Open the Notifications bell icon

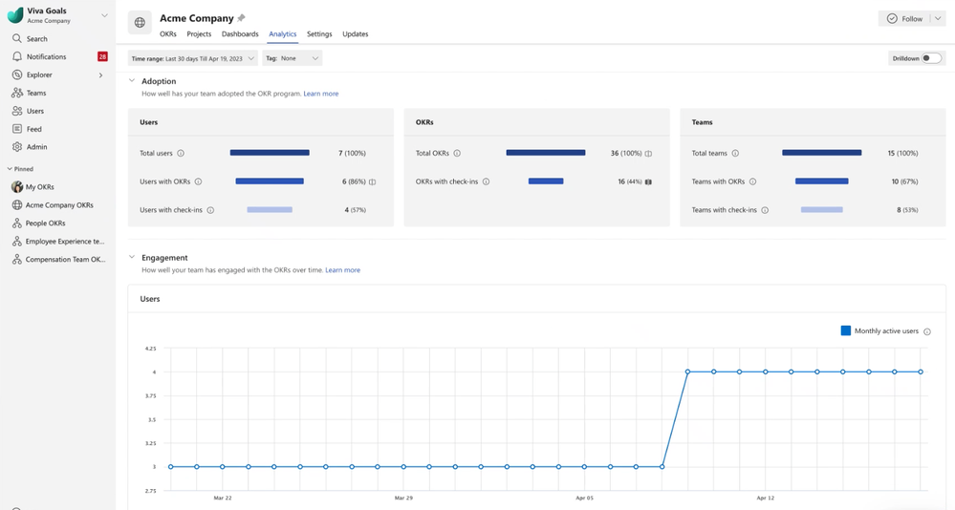[x=17, y=56]
